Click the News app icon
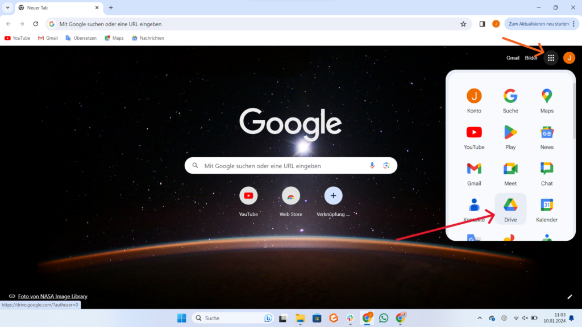The height and width of the screenshot is (327, 582). click(547, 136)
